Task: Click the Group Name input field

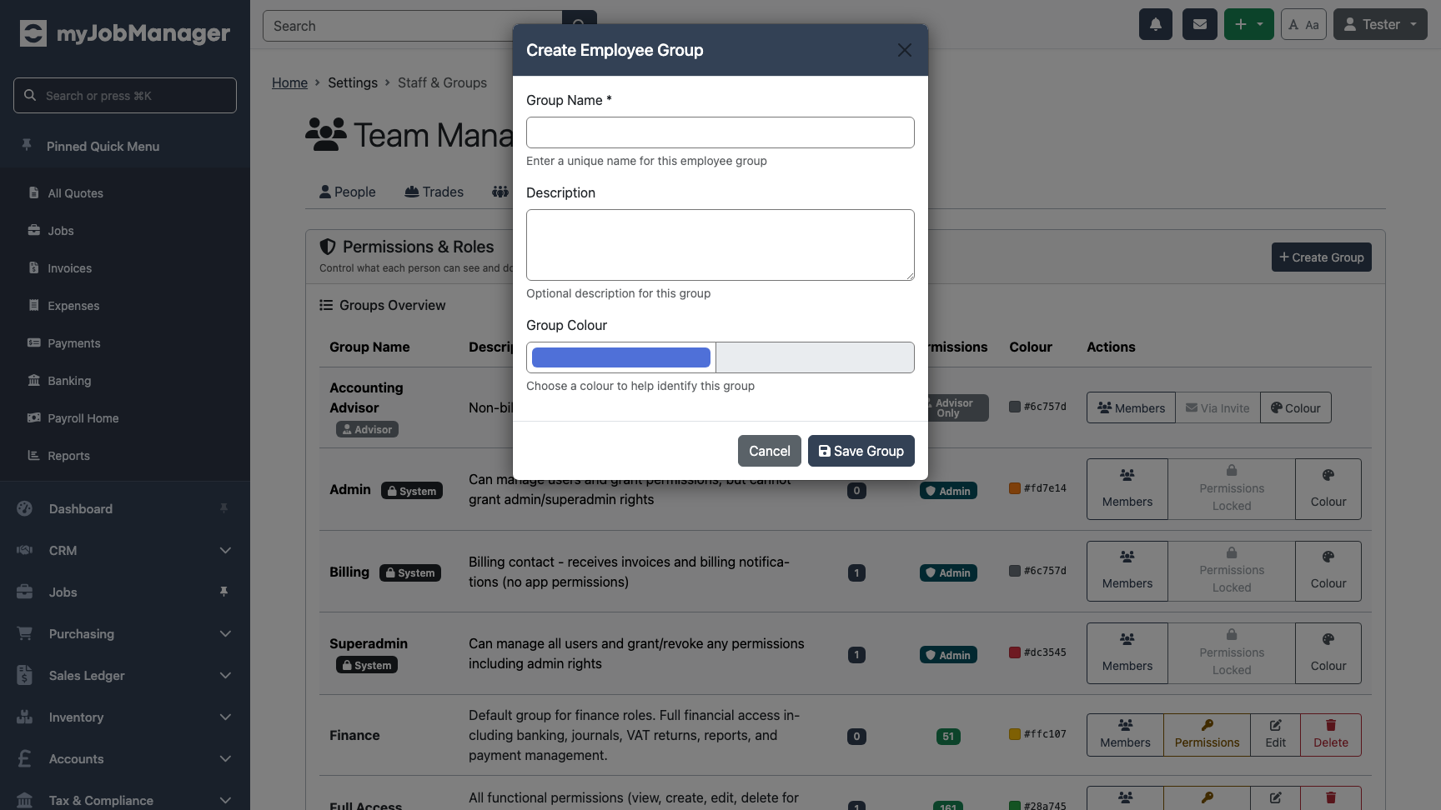Action: coord(720,132)
